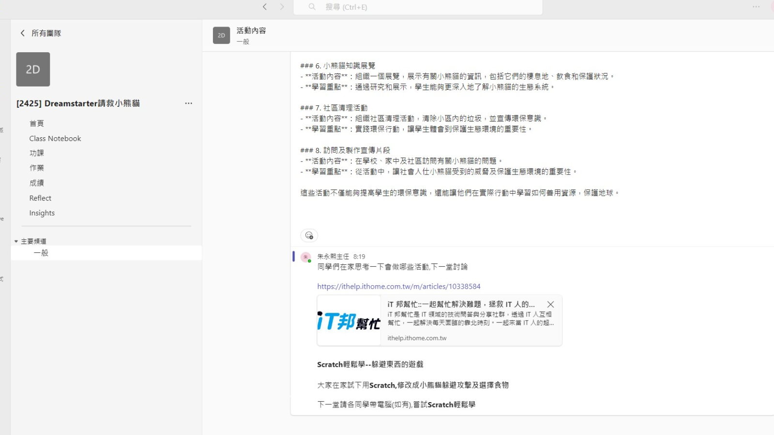Add a reaction with the emoji icon

click(x=309, y=235)
